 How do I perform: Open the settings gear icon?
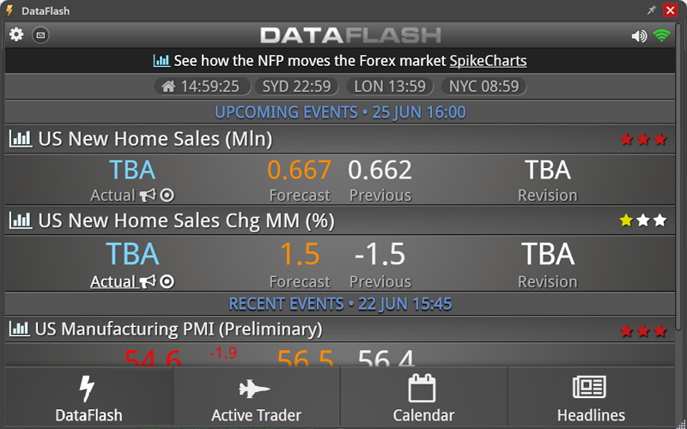(16, 34)
